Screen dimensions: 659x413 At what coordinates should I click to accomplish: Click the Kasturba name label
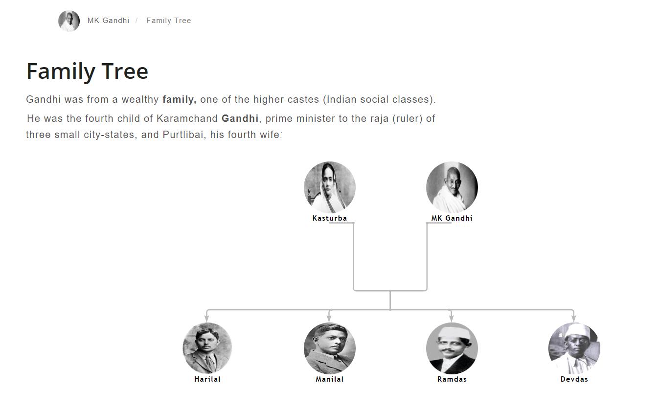(x=330, y=218)
